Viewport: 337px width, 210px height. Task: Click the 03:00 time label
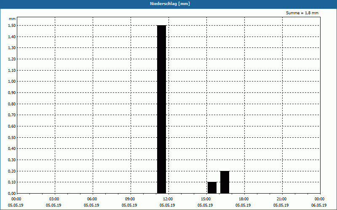(x=55, y=199)
